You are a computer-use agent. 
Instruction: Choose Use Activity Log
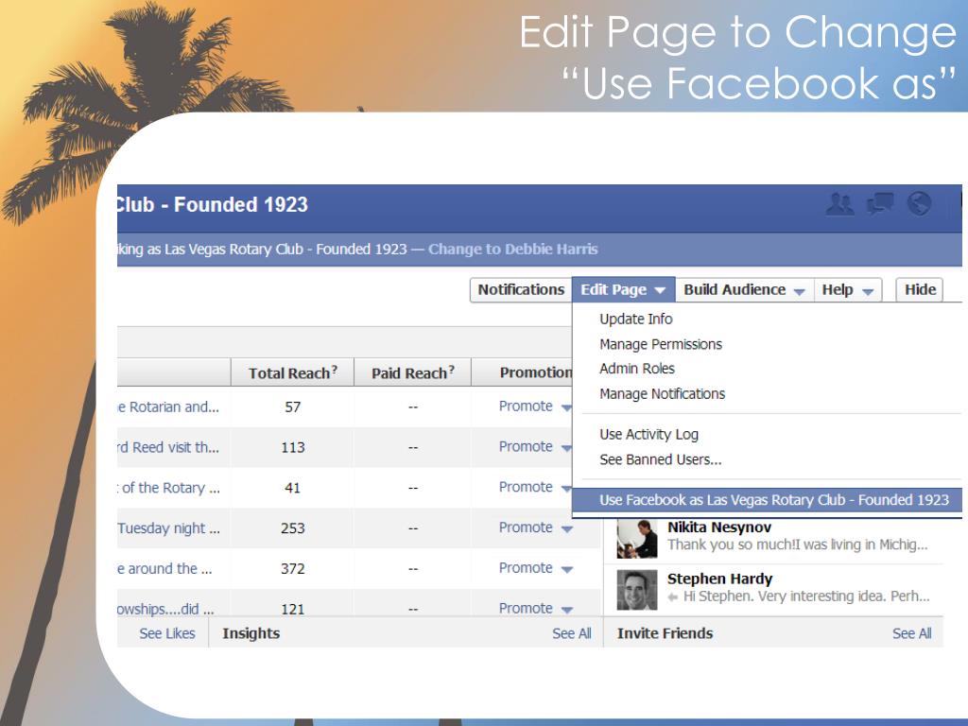pos(648,435)
